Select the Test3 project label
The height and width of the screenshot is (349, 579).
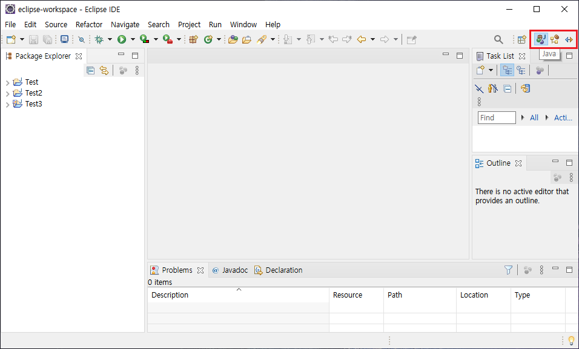pyautogui.click(x=33, y=104)
